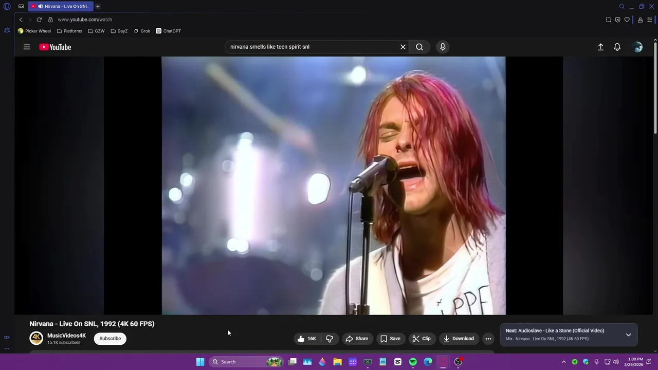Select the Nirvana - Live On SNL tab

tap(61, 6)
